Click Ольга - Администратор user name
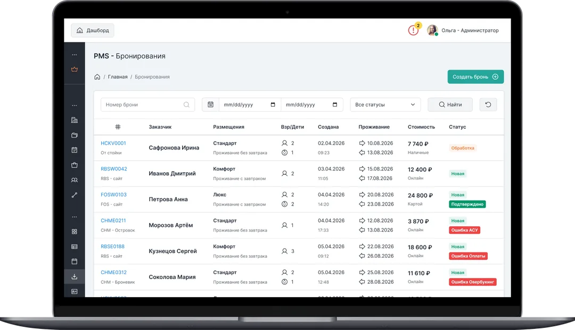This screenshot has height=330, width=575. coord(470,30)
